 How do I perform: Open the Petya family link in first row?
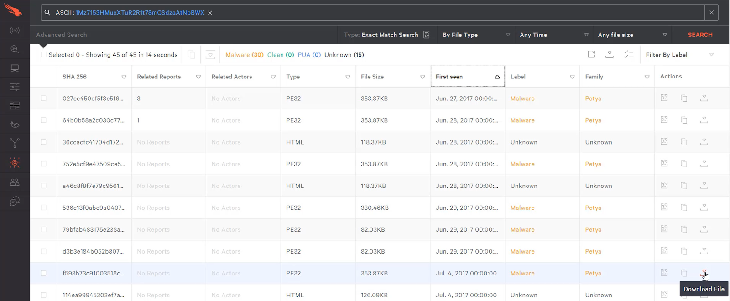tap(593, 99)
